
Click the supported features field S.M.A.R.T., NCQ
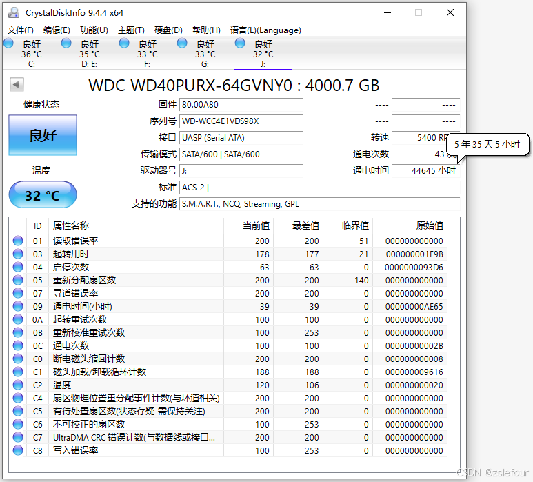coord(319,204)
